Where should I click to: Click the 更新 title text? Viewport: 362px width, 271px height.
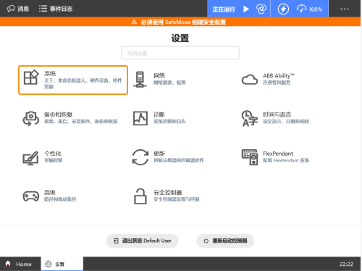159,154
